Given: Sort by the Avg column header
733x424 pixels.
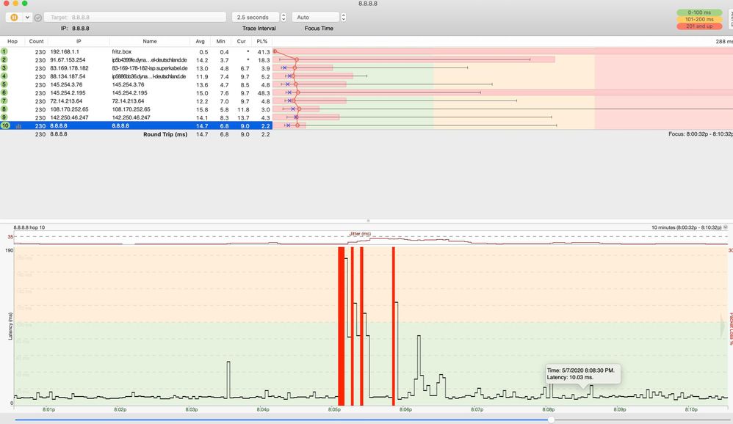Looking at the screenshot, I should click(200, 41).
